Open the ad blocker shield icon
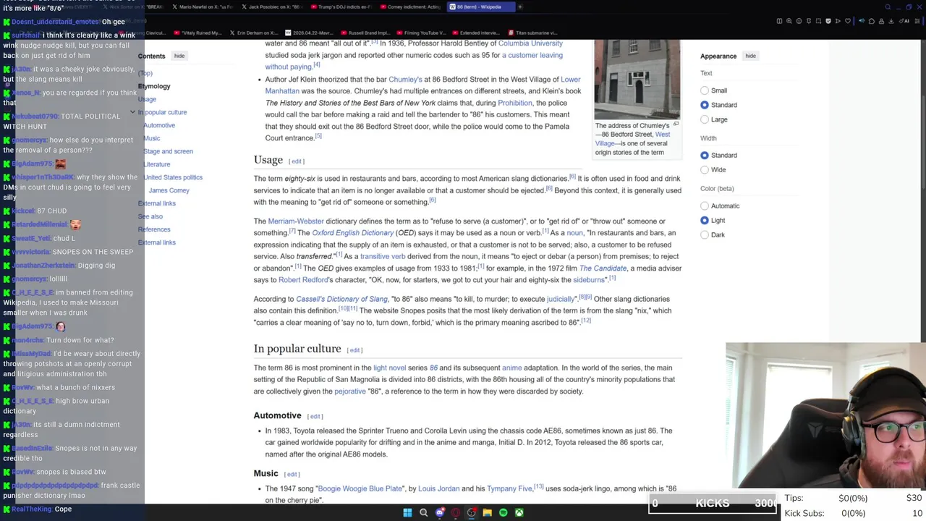This screenshot has height=521, width=926. click(828, 21)
